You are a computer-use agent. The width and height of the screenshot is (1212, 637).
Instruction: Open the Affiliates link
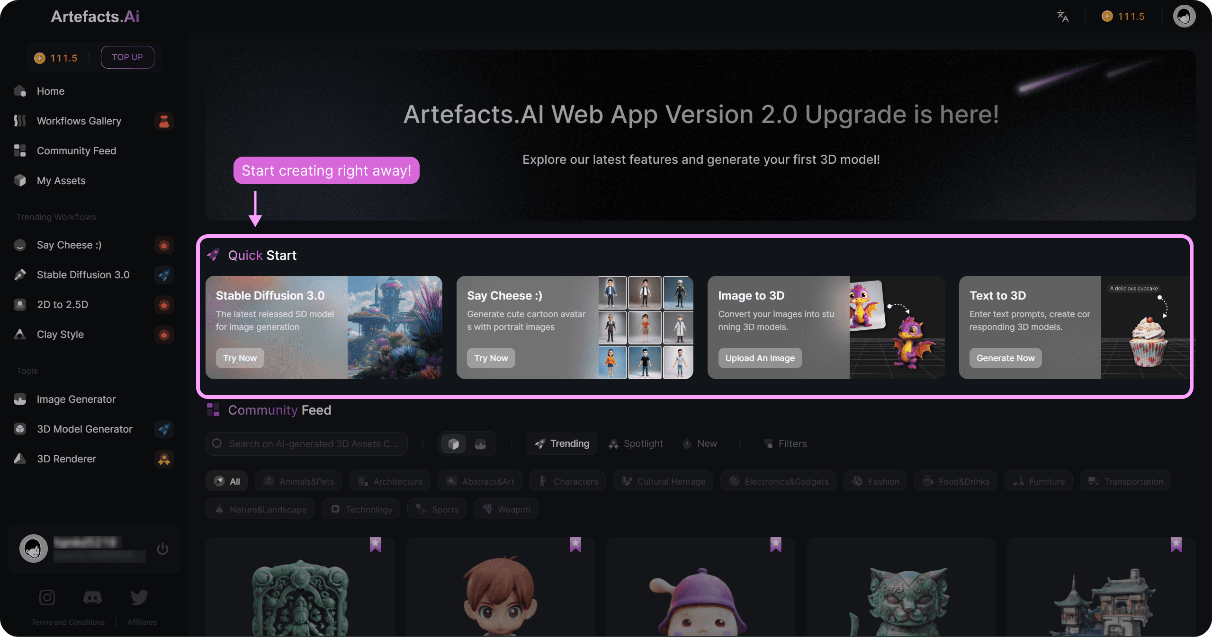pyautogui.click(x=142, y=622)
